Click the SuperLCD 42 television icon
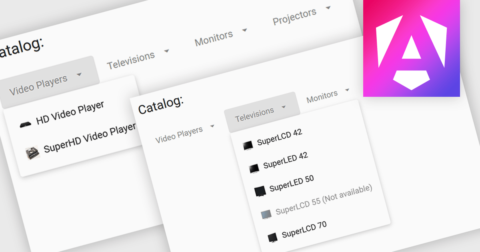The image size is (480, 252). 248,145
